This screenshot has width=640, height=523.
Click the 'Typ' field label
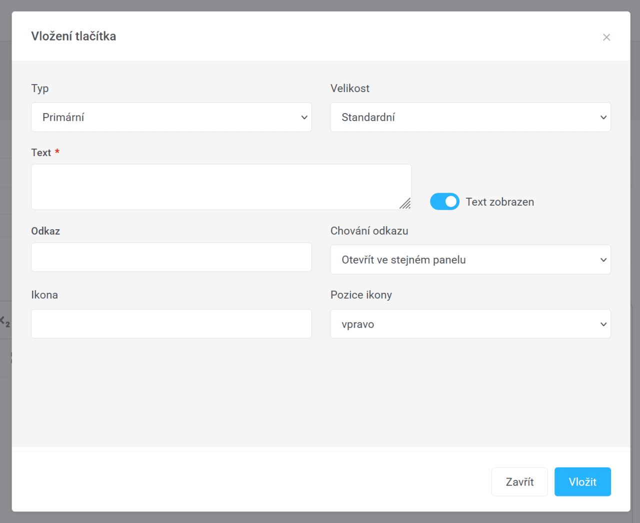pyautogui.click(x=40, y=89)
